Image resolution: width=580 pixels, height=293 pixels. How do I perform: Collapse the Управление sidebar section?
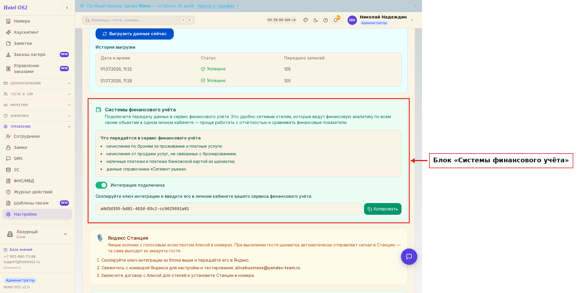coord(38,127)
